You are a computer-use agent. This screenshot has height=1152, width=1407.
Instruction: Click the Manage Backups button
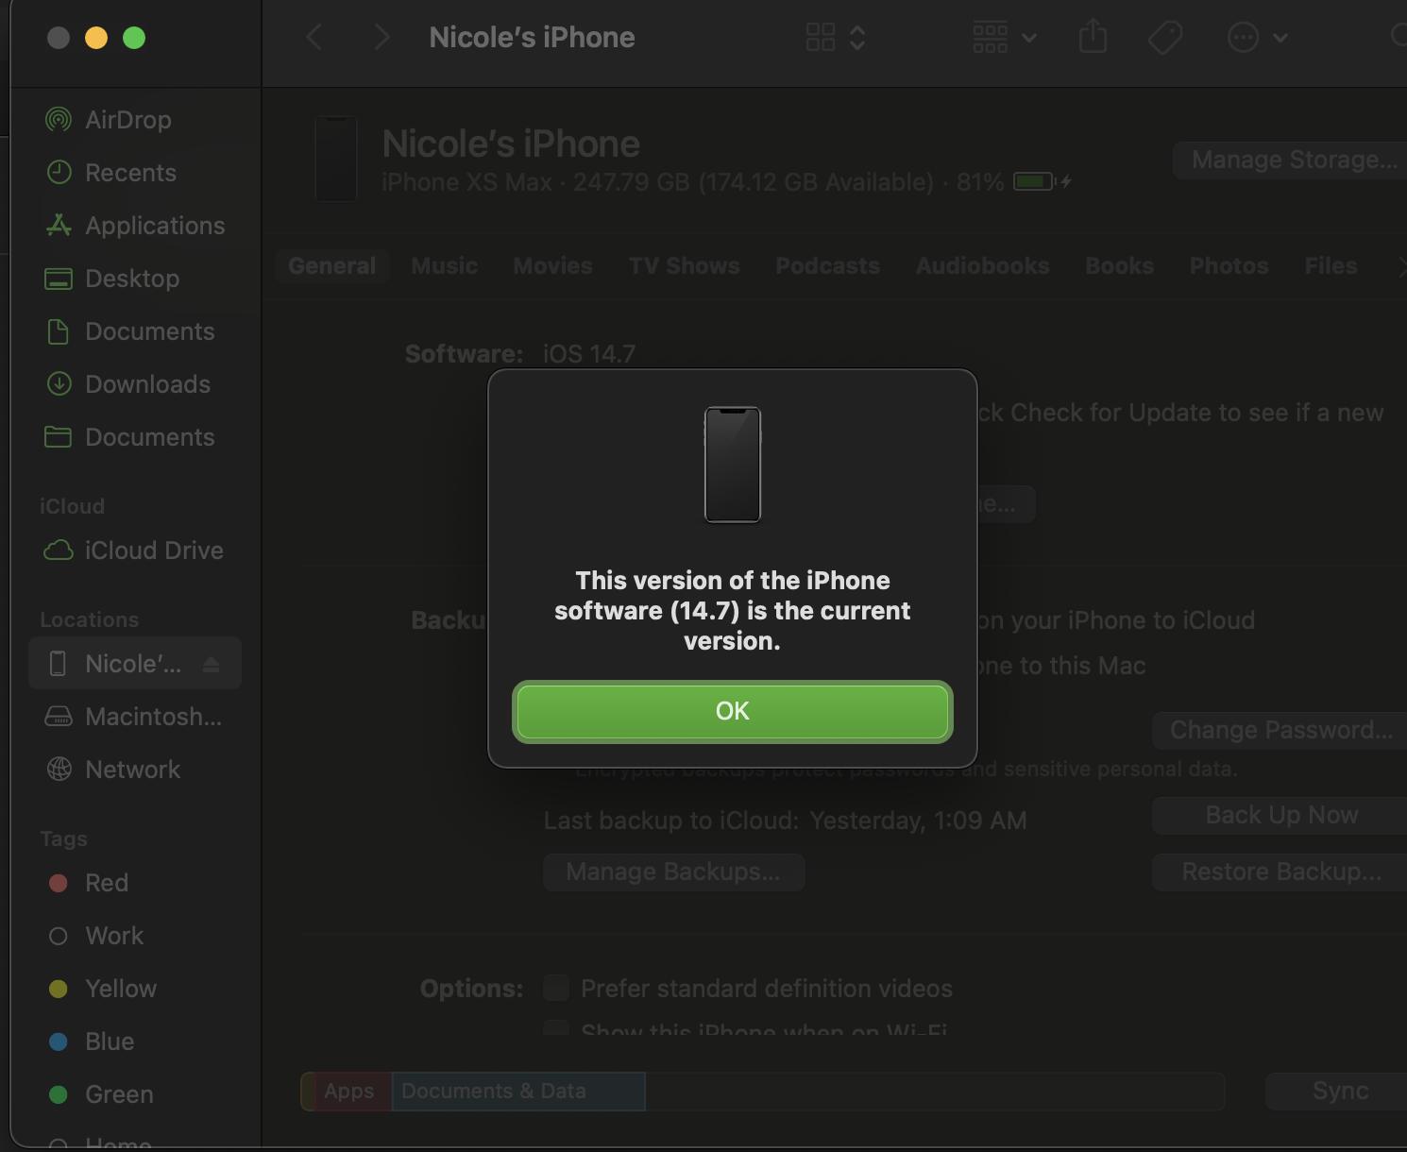(x=674, y=872)
